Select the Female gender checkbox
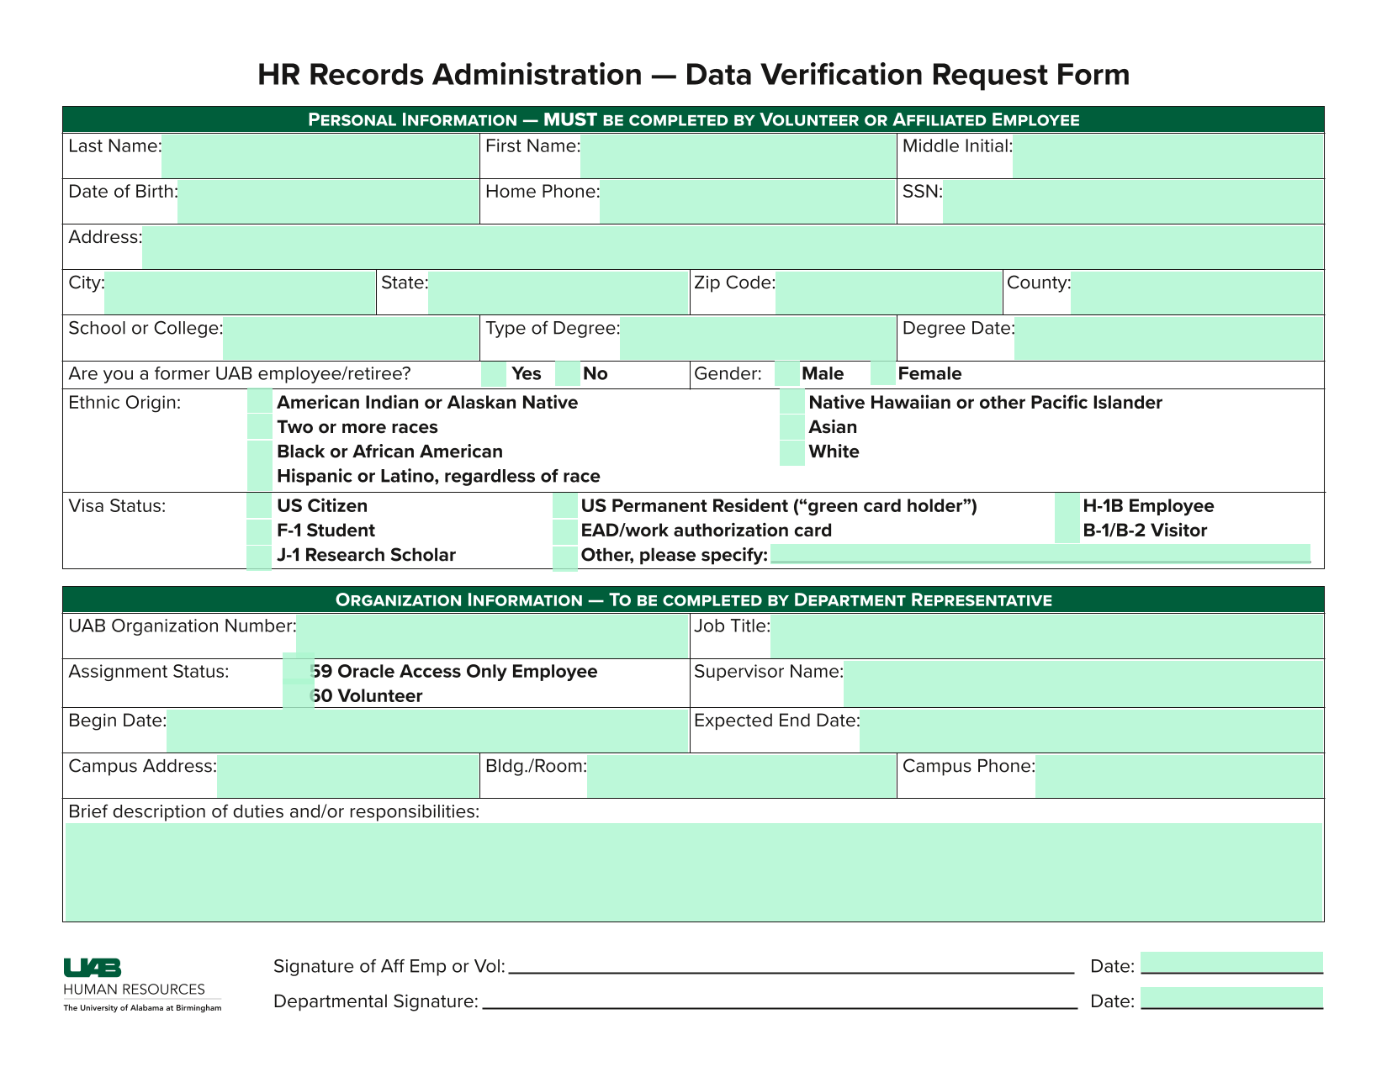The width and height of the screenshot is (1387, 1072). [x=883, y=373]
